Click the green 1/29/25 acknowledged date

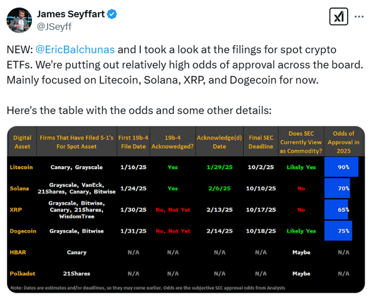click(x=219, y=167)
